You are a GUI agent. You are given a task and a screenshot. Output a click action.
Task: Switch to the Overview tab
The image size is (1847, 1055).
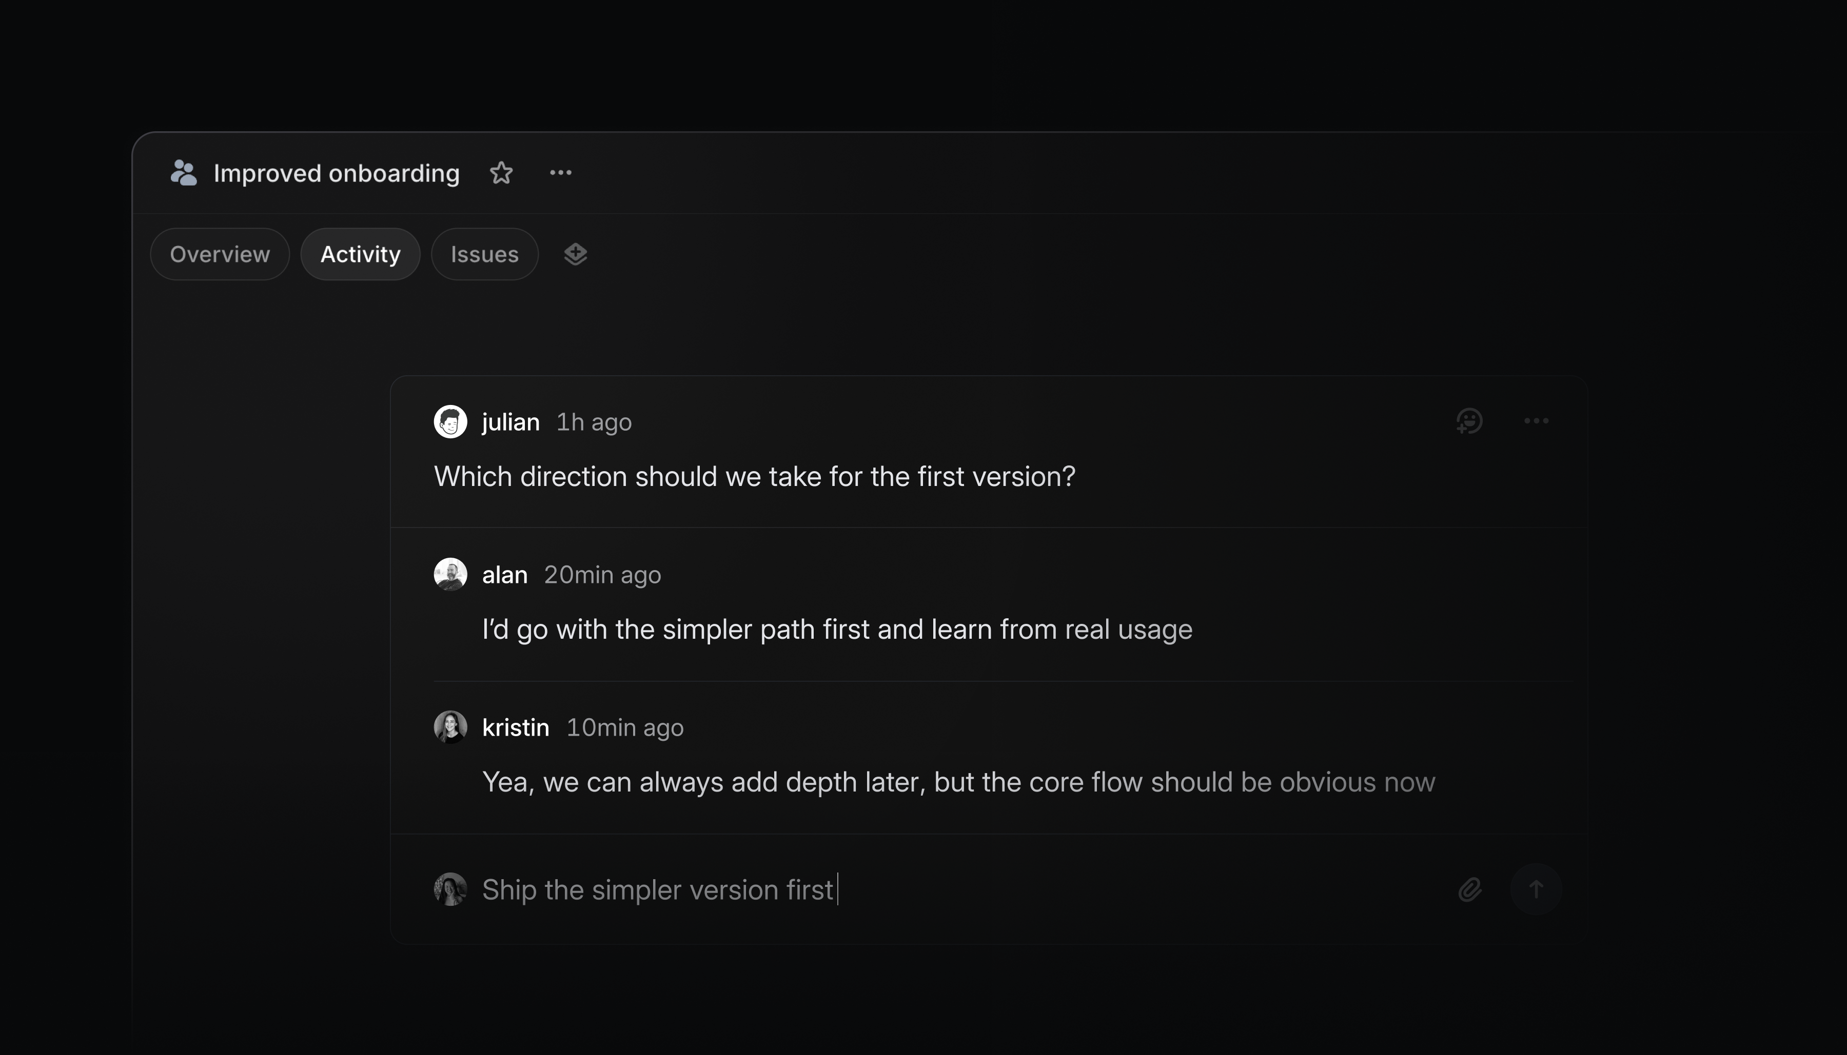pyautogui.click(x=219, y=254)
